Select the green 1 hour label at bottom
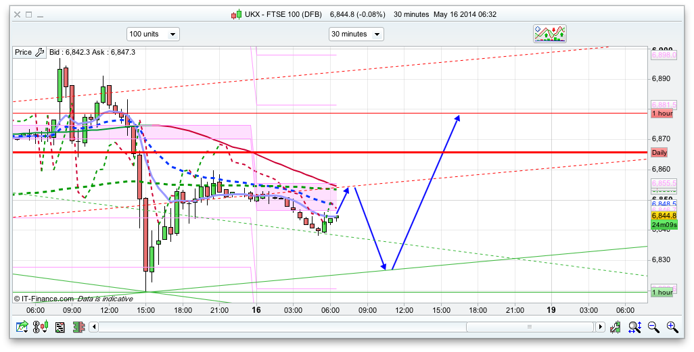 [662, 292]
